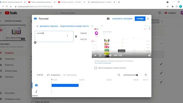Open the help question mark icon
The image size is (183, 103).
(160, 13)
